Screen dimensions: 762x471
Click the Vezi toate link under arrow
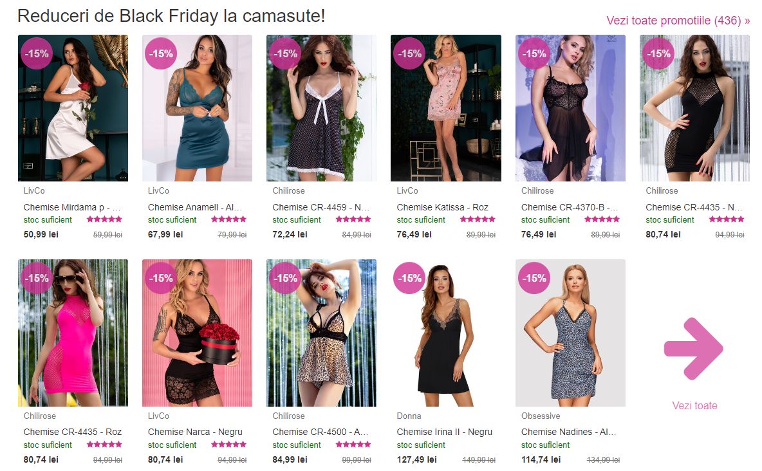(694, 405)
